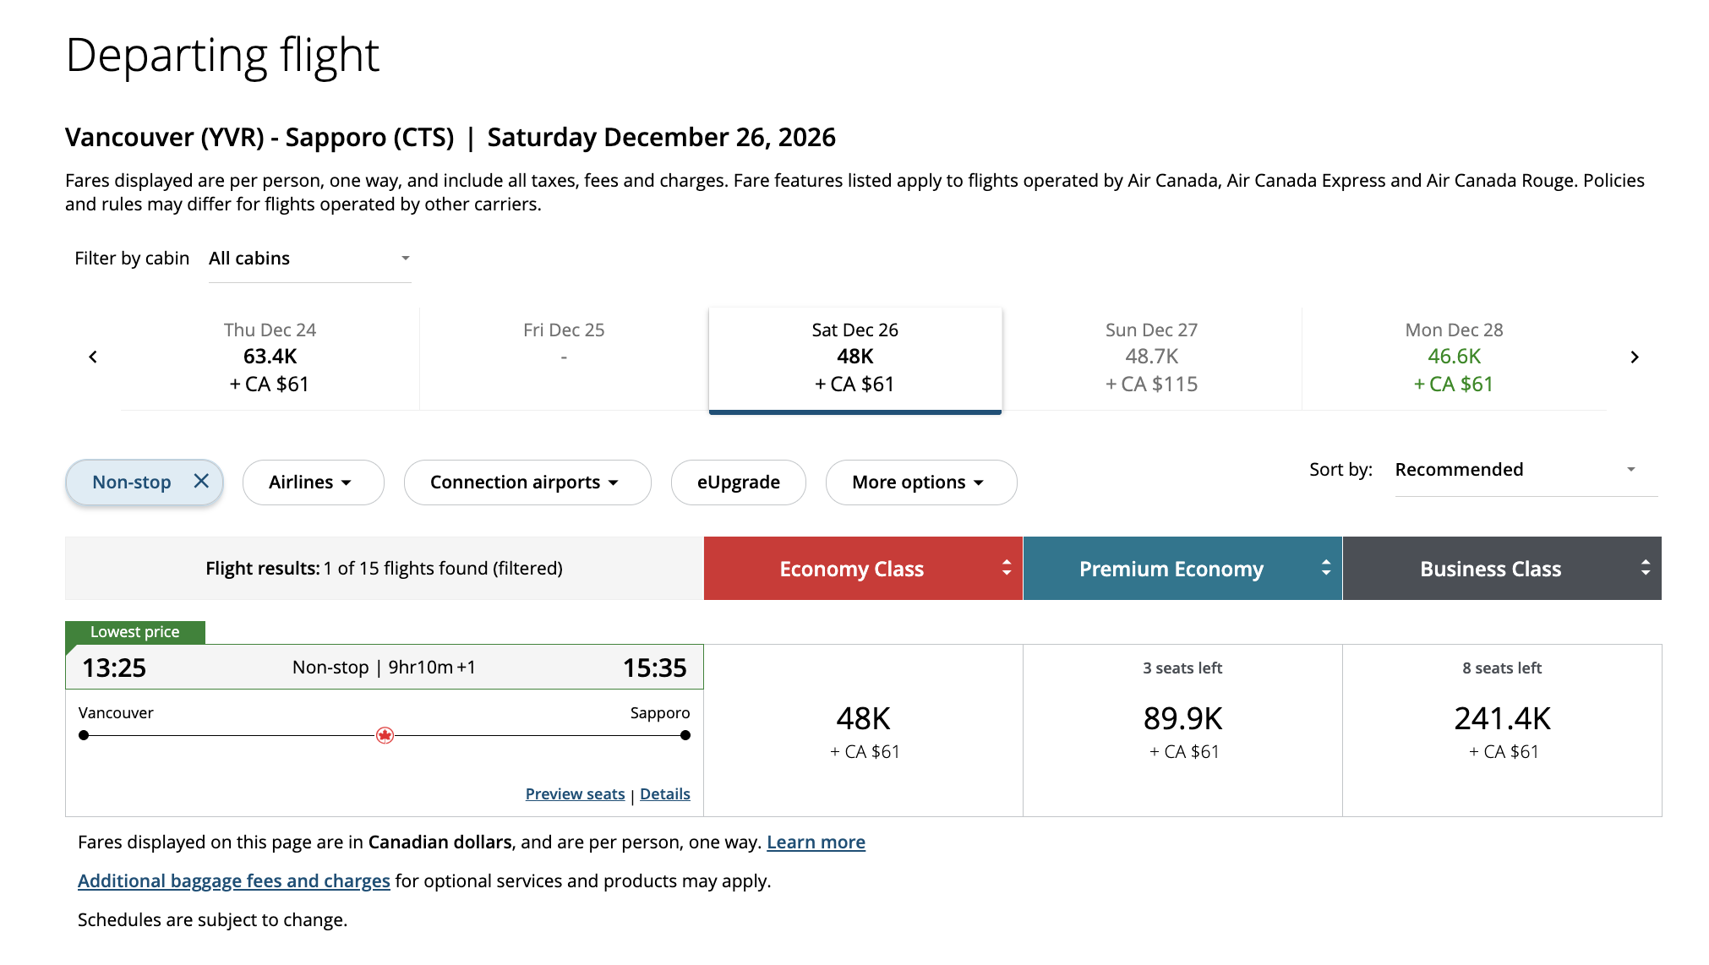Open the Airlines filter dropdown

click(313, 482)
